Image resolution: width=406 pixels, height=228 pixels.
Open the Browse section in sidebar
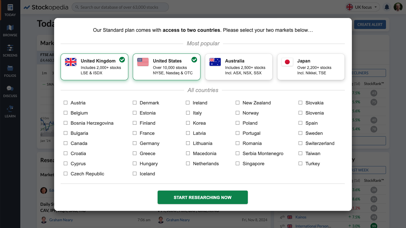(10, 30)
